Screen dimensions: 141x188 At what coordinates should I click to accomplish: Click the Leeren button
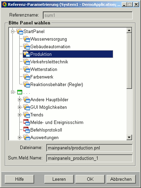pos(59,179)
